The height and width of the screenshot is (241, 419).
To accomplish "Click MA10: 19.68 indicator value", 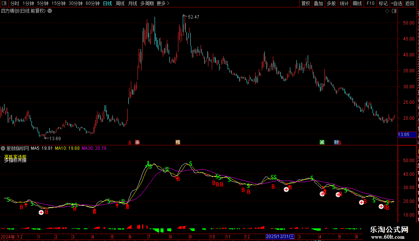I will [x=67, y=148].
